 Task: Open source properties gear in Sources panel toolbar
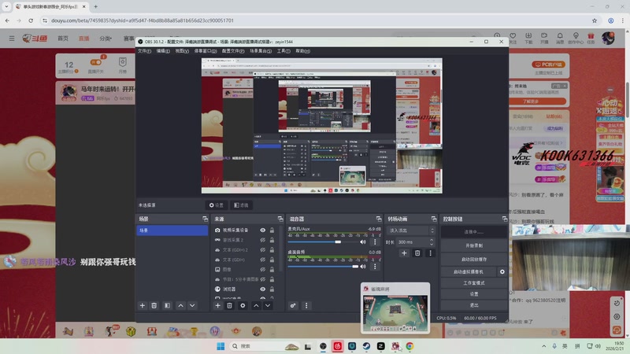point(243,305)
